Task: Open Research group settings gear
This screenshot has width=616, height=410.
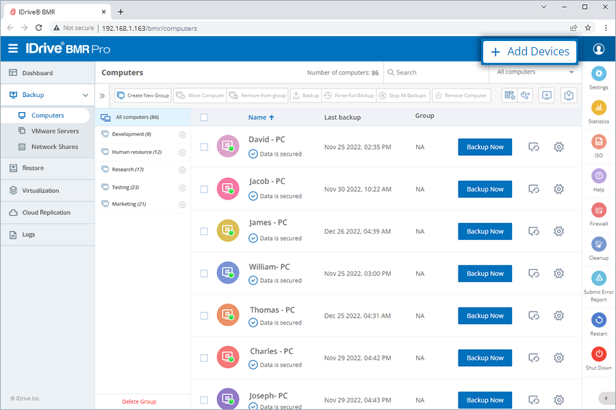Action: click(182, 170)
